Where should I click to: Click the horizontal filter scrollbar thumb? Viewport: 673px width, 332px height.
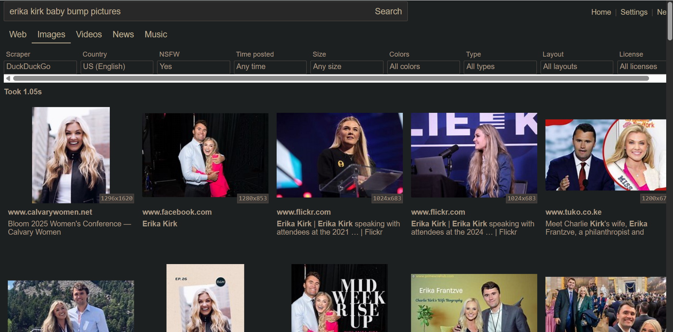coord(331,78)
